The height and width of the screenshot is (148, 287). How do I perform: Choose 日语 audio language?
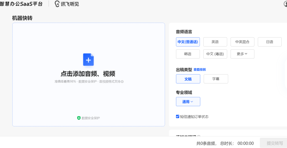click(x=270, y=42)
